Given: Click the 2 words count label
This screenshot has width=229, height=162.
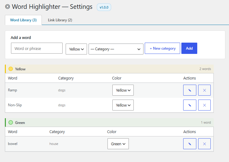Looking at the screenshot, I should click(205, 69).
